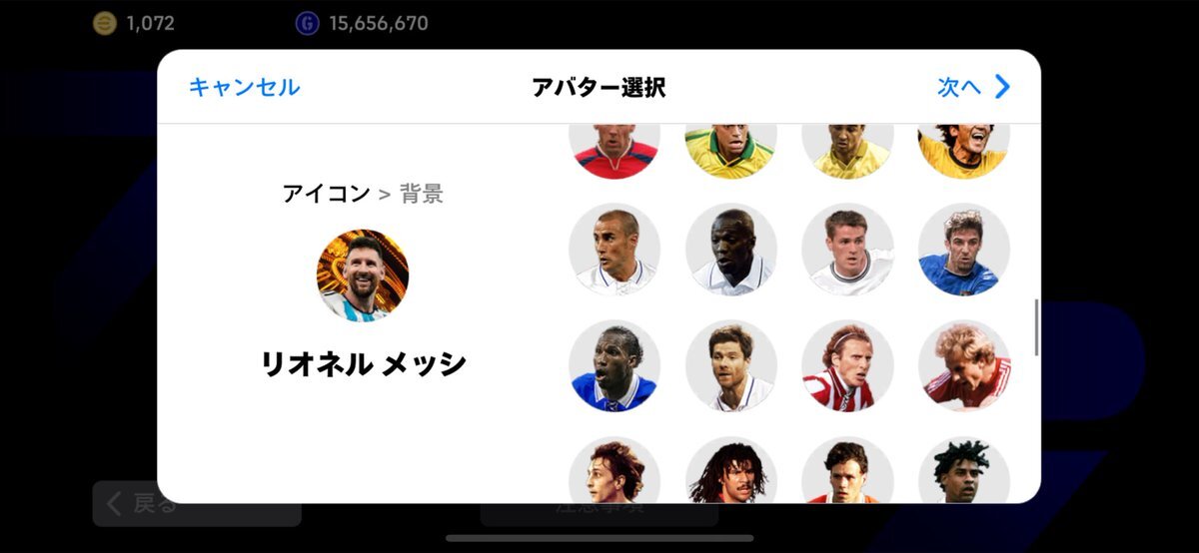Select the braided-hair avatar in blue kit

click(x=614, y=366)
